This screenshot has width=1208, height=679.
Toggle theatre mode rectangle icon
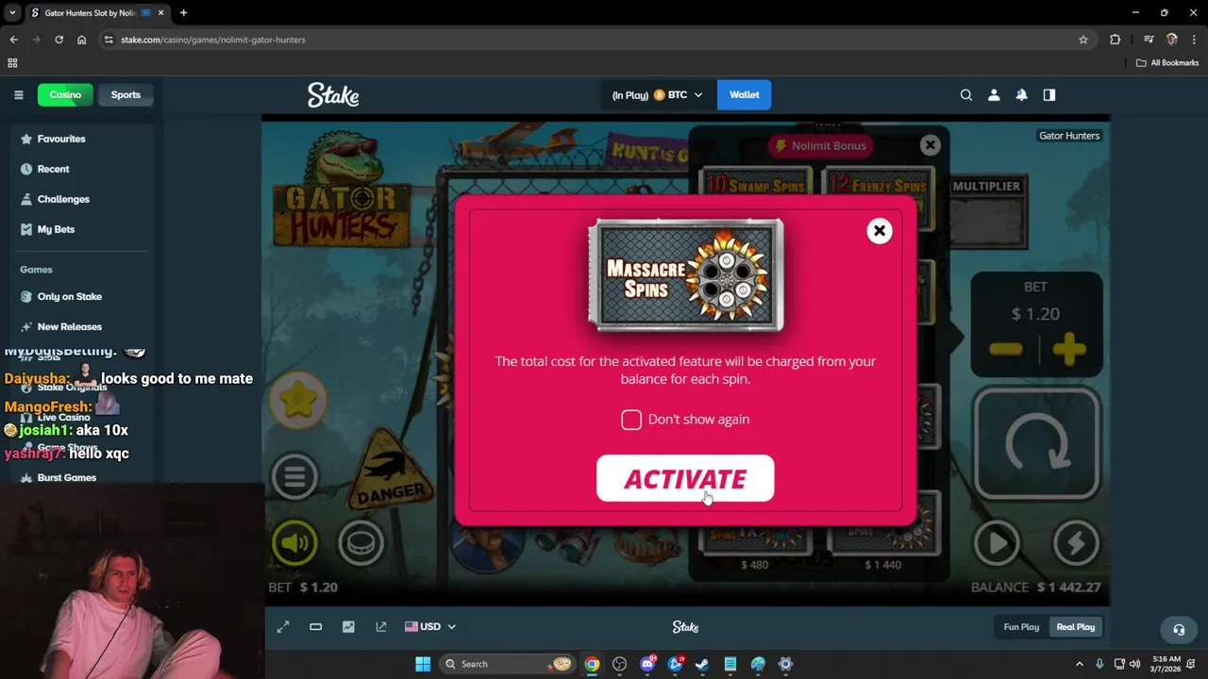tap(316, 627)
